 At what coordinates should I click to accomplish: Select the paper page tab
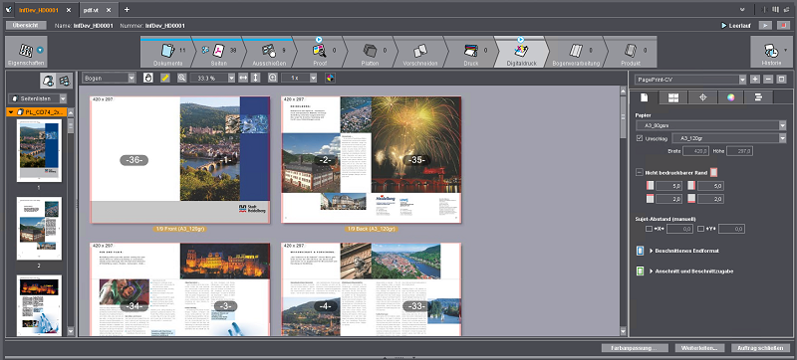point(644,97)
